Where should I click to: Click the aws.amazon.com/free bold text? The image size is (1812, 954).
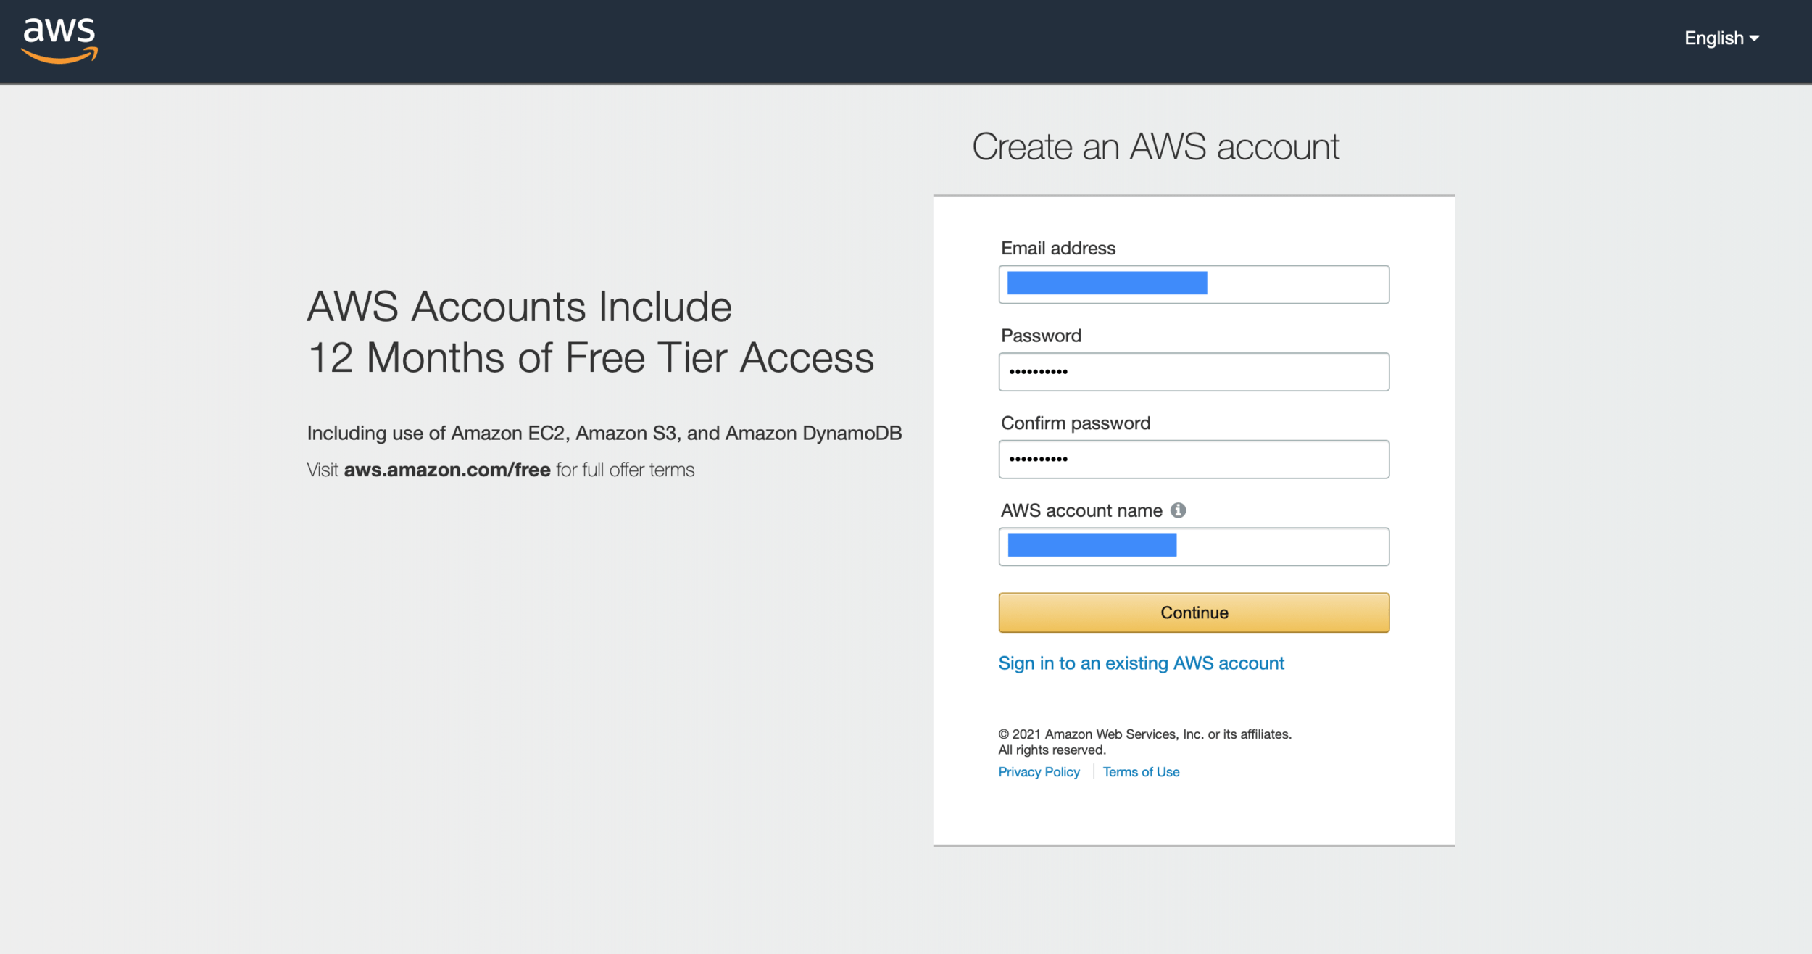[446, 470]
